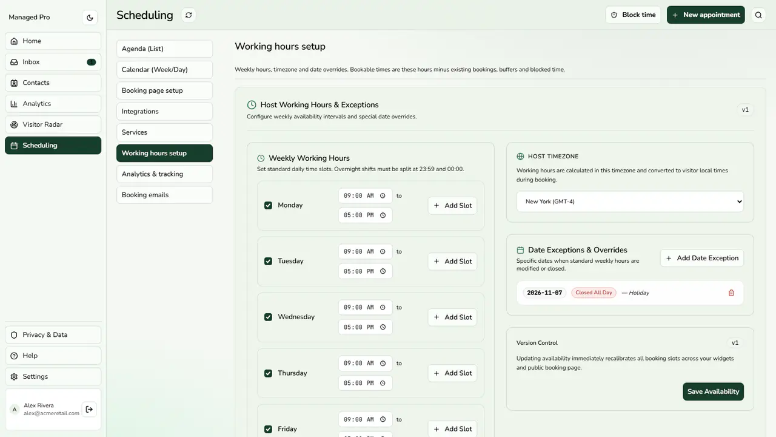776x437 pixels.
Task: Open the host timezone dropdown
Action: pyautogui.click(x=630, y=202)
